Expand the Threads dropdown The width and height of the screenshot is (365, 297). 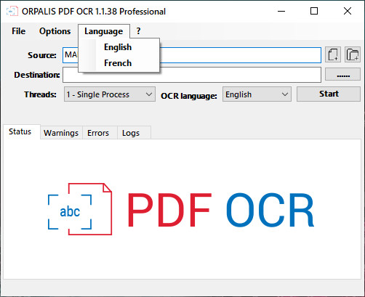[x=110, y=94]
